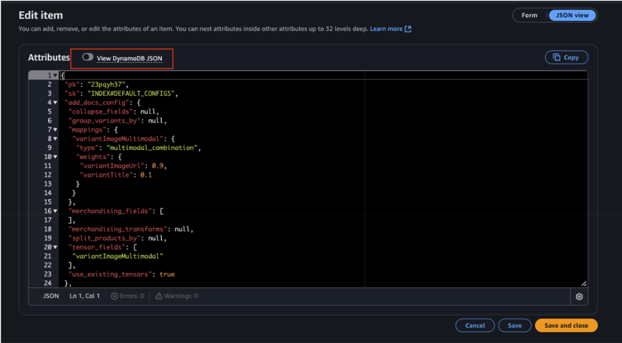Click the Errors status icon
622x343 pixels.
114,296
